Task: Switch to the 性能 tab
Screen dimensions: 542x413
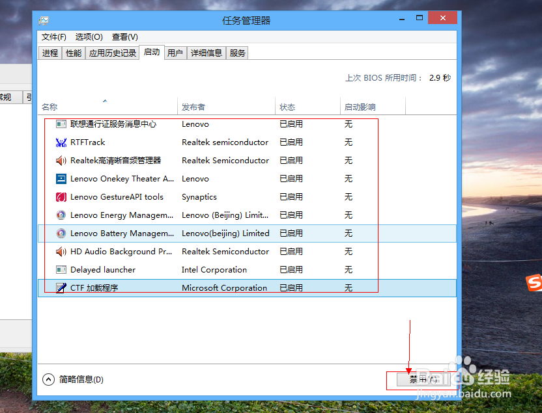Action: pyautogui.click(x=73, y=53)
